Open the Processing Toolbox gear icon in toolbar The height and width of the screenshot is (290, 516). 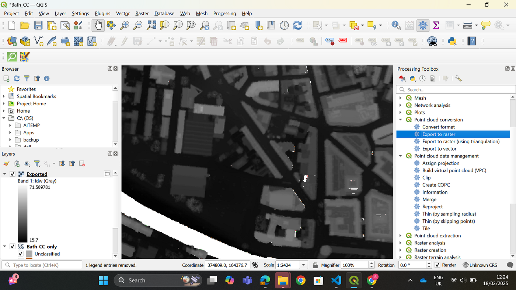pos(423,25)
